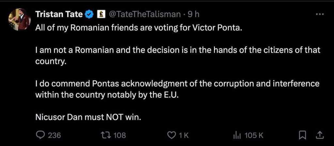The image size is (334, 146).
Task: Open the @TateTheTalisman handle link
Action: click(144, 14)
